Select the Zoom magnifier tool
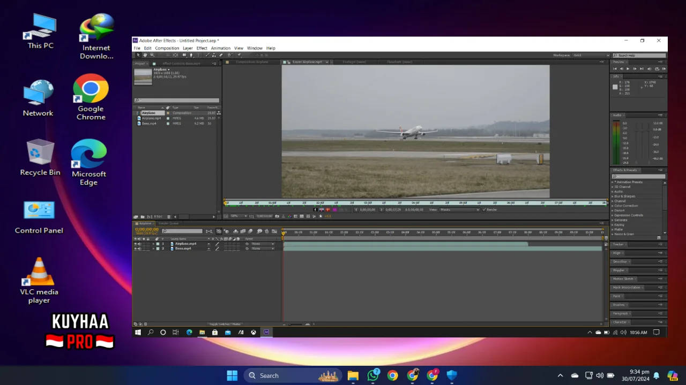This screenshot has height=385, width=686. 152,55
